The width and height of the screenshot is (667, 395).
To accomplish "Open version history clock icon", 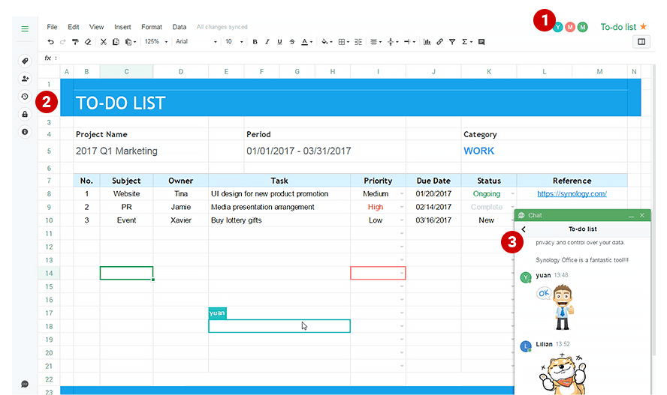I will tap(25, 97).
